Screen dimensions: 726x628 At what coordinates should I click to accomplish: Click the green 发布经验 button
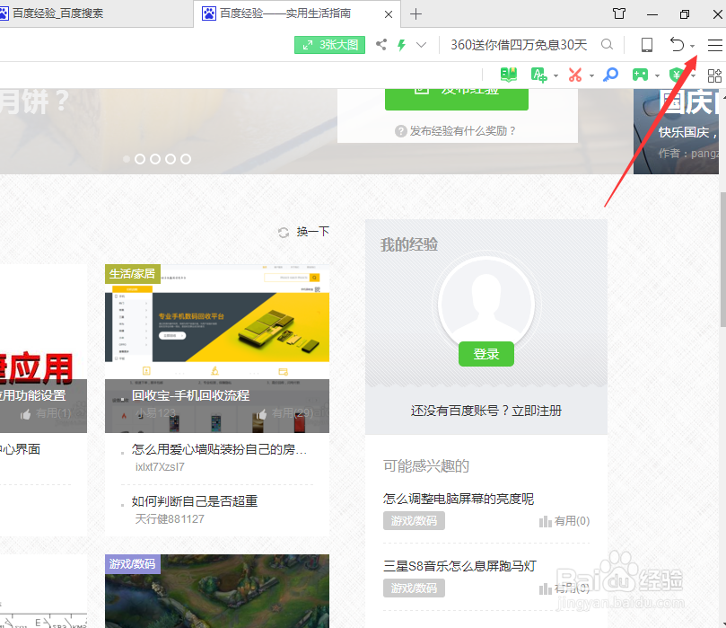(457, 99)
